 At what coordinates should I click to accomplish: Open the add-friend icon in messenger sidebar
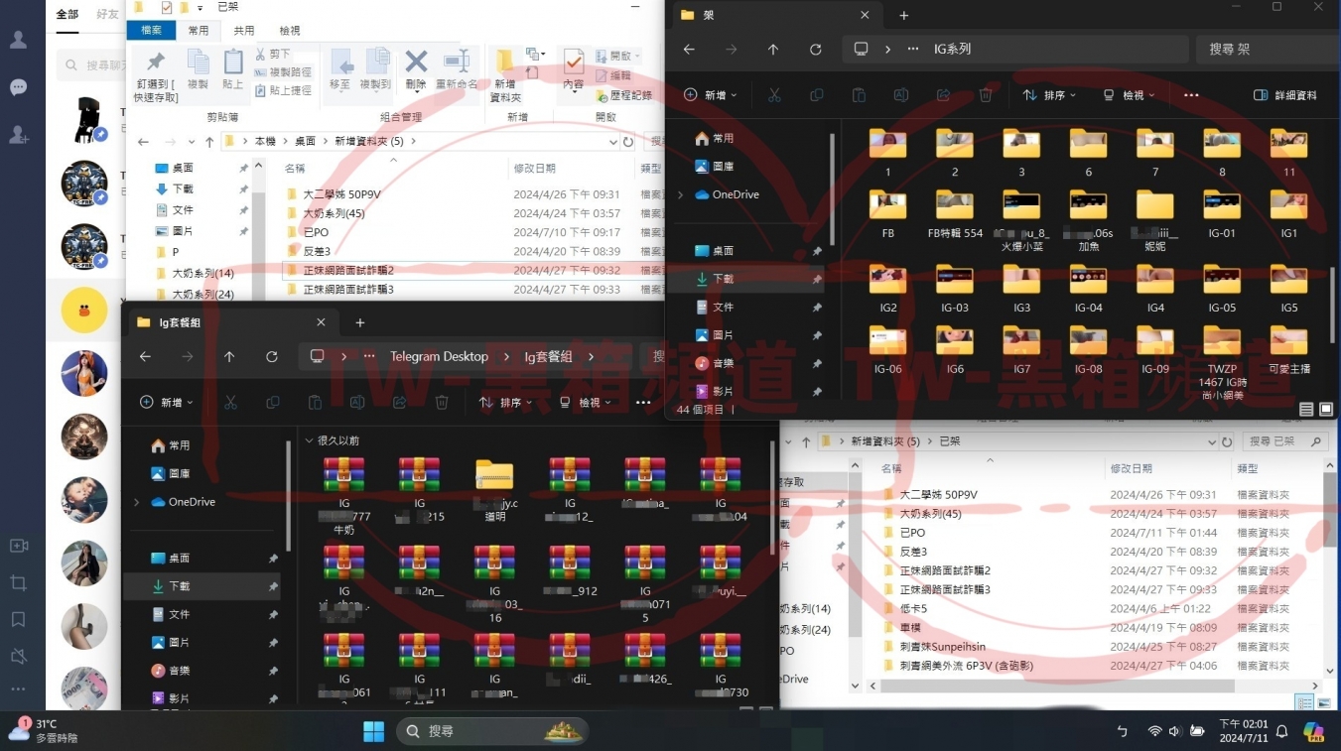pos(18,134)
